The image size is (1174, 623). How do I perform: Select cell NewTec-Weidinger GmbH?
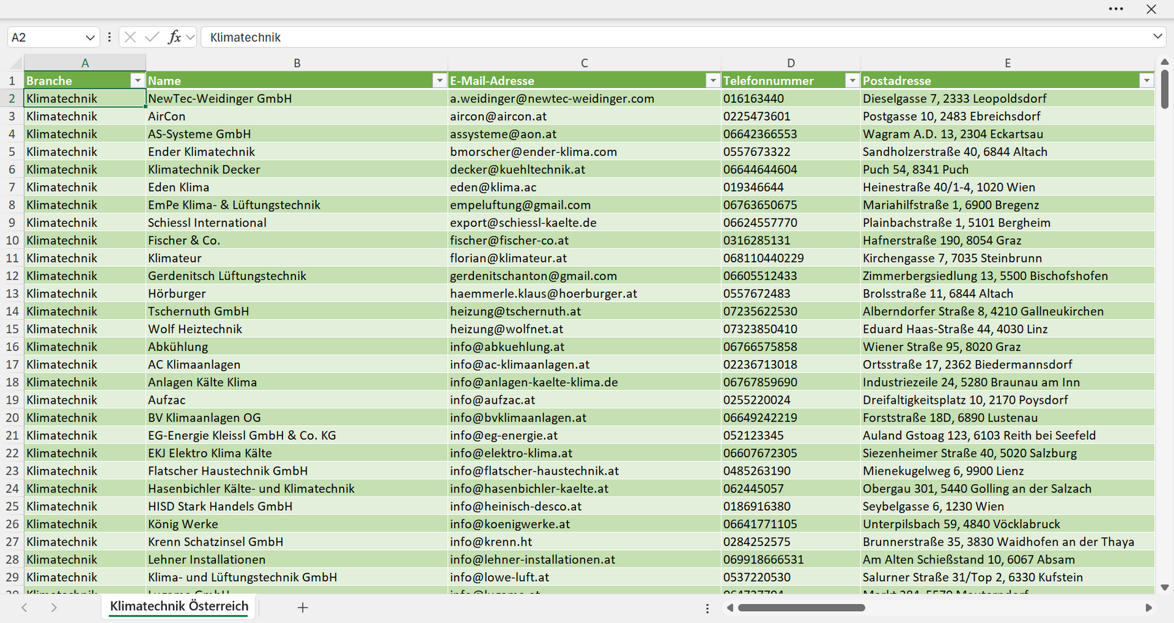coord(297,99)
